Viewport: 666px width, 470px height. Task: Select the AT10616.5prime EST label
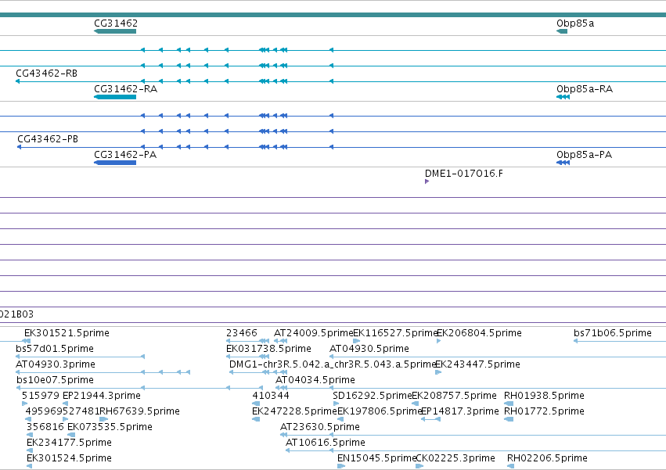326,443
